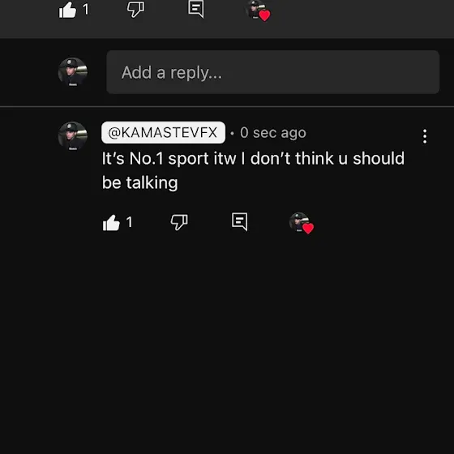Open commenter avatar next to @KAMASTEVFX

click(73, 136)
